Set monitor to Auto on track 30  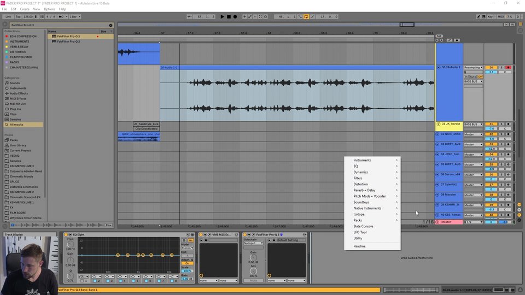point(472,76)
